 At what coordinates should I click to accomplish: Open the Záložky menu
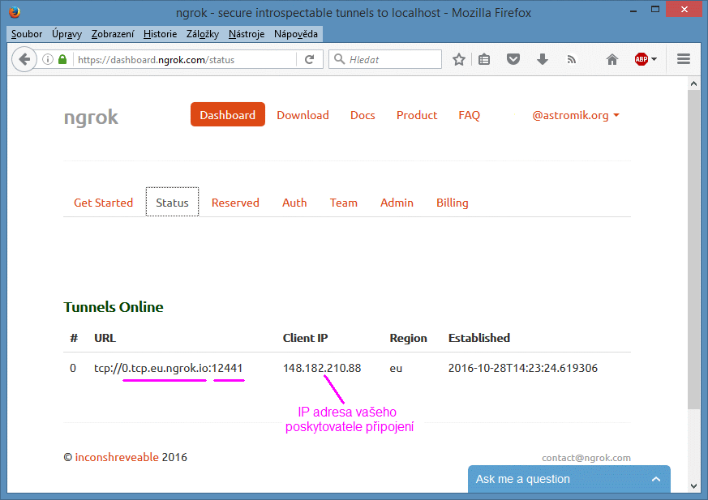[202, 34]
